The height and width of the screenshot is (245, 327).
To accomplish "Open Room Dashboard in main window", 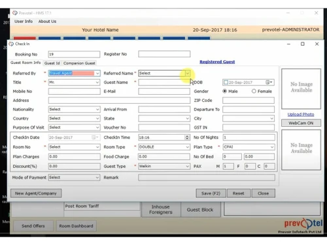I will (x=76, y=226).
